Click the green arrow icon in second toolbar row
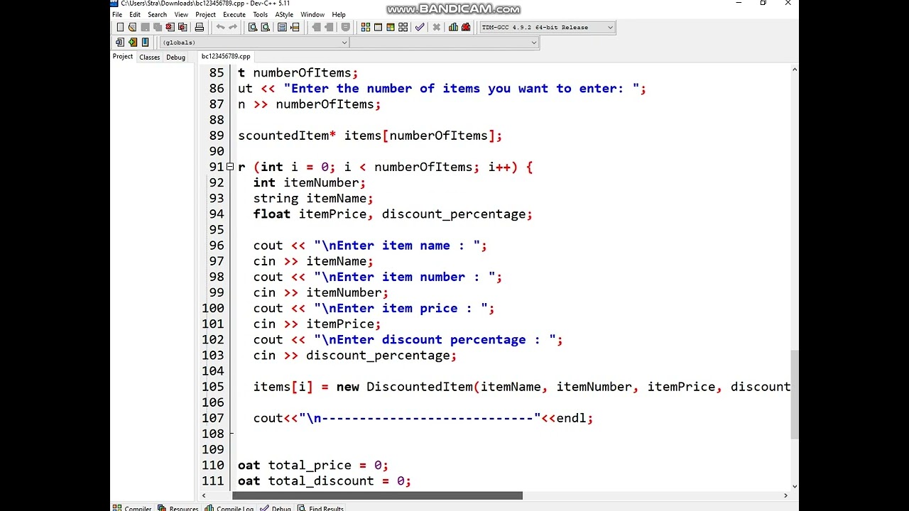 click(133, 43)
